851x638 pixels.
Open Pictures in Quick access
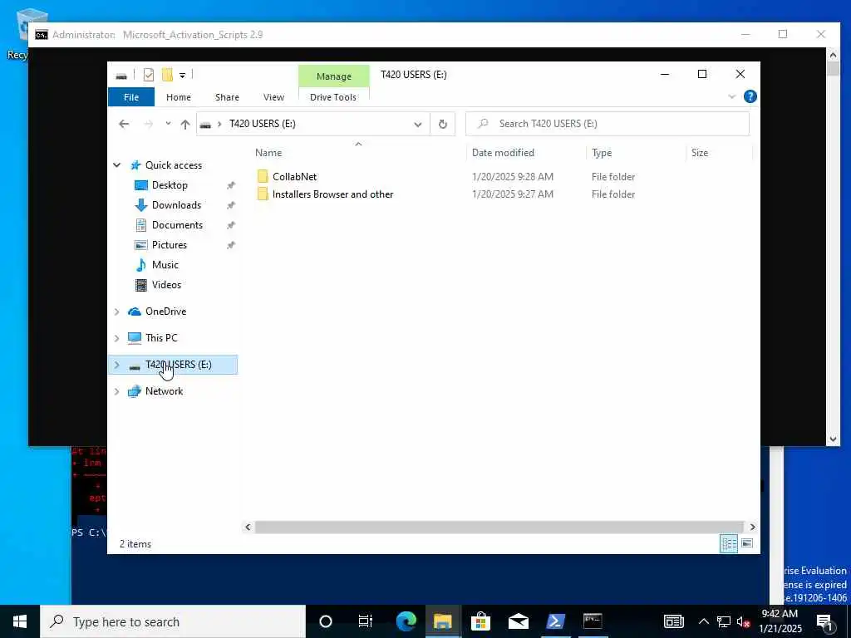[169, 245]
